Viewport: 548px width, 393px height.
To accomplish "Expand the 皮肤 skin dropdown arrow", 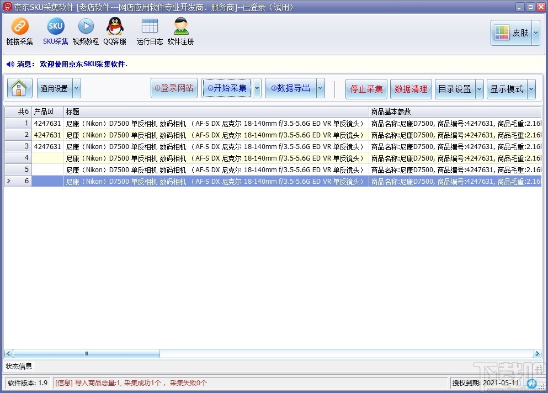I will point(536,33).
